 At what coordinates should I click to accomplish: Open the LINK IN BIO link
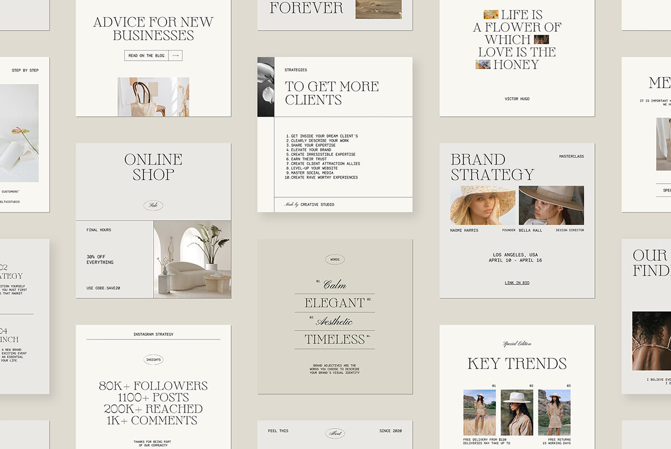click(516, 282)
